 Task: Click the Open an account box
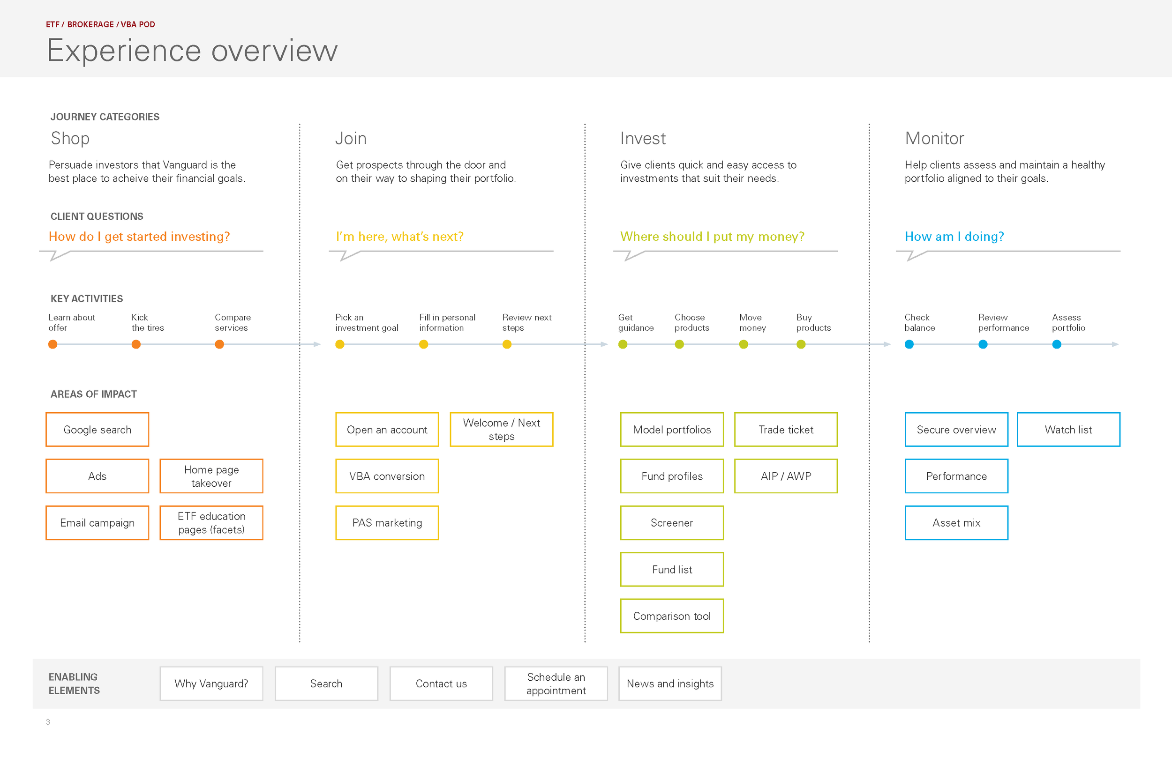click(387, 430)
